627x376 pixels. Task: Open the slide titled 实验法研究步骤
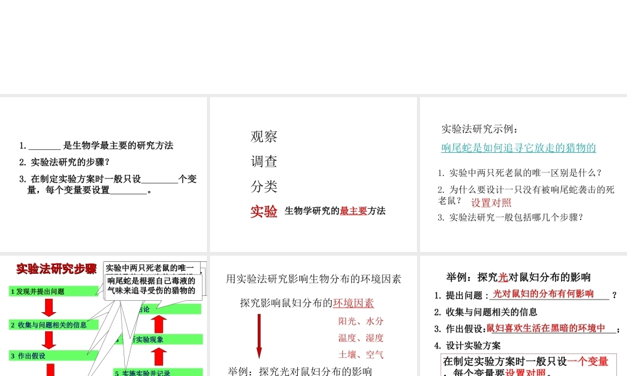103,316
